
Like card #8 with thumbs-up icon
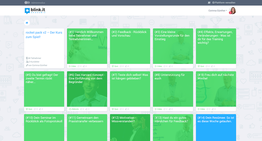pos(171,109)
